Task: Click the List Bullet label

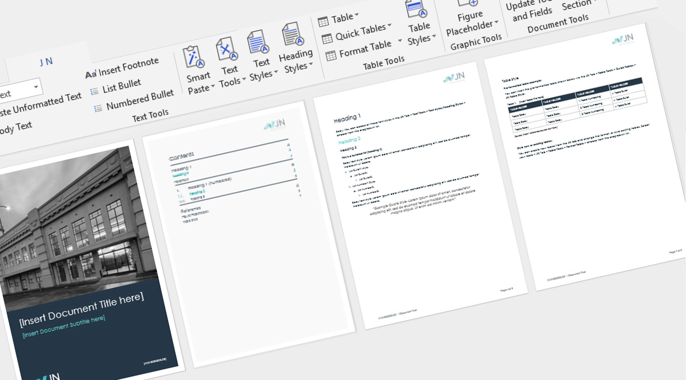Action: pos(122,86)
